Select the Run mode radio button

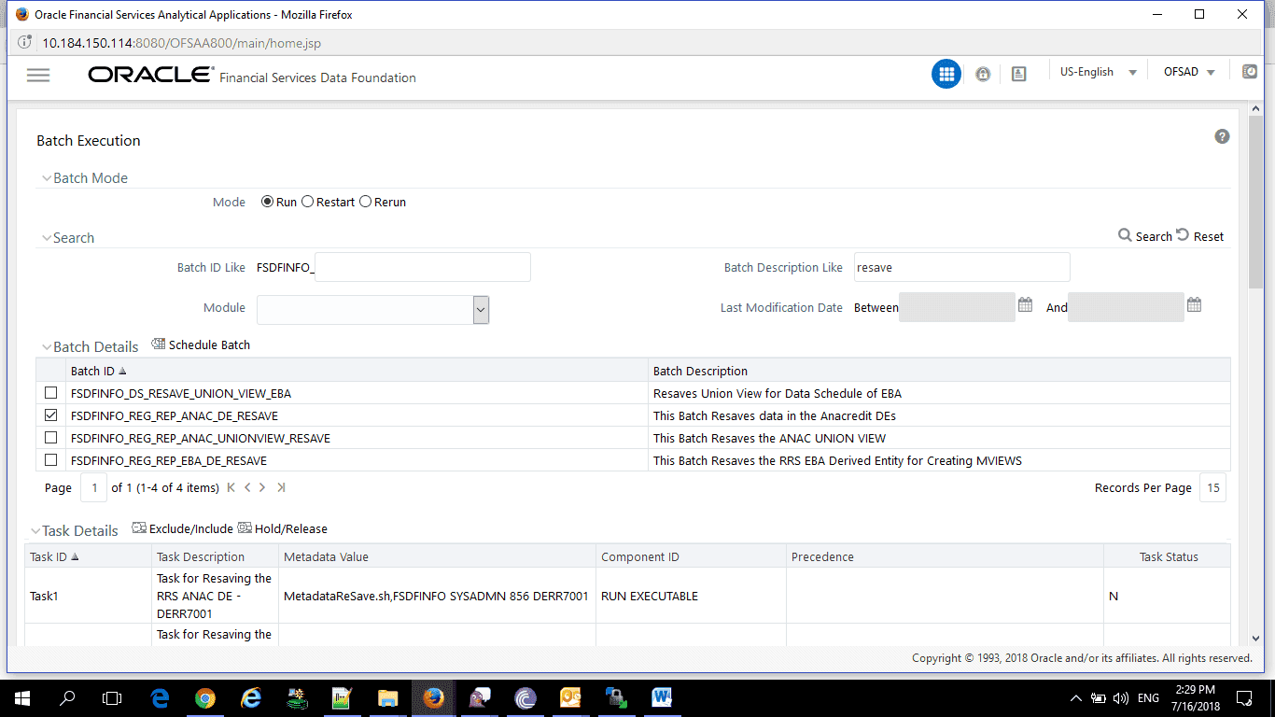(x=267, y=202)
